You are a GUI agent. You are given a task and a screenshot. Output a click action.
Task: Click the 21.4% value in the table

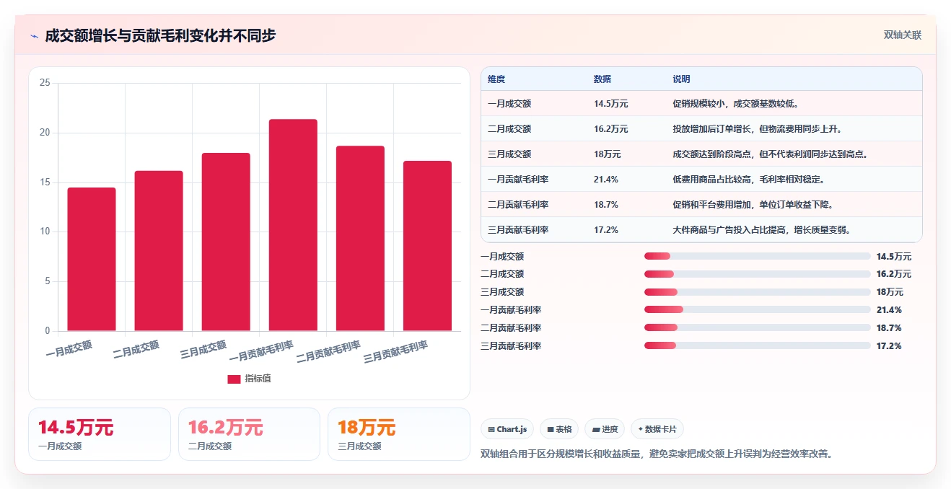606,180
